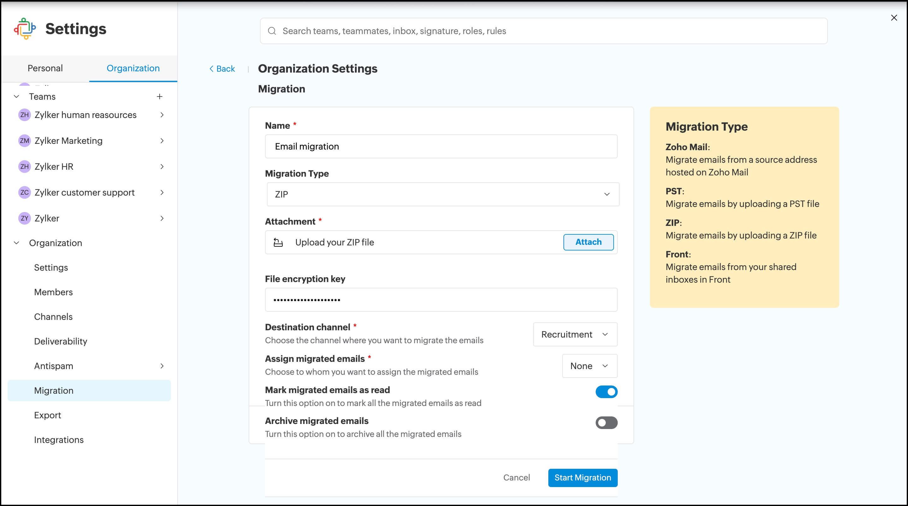This screenshot has height=506, width=908.
Task: Add a new team with plus icon
Action: [x=159, y=97]
